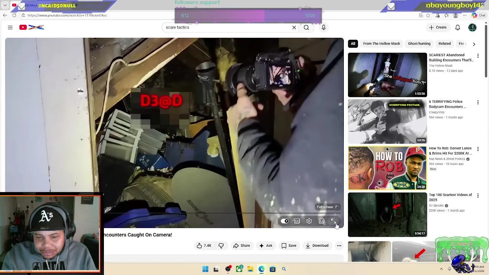Viewport: 489px width, 275px height.
Task: Select the Ghost hunting chip
Action: 419,44
